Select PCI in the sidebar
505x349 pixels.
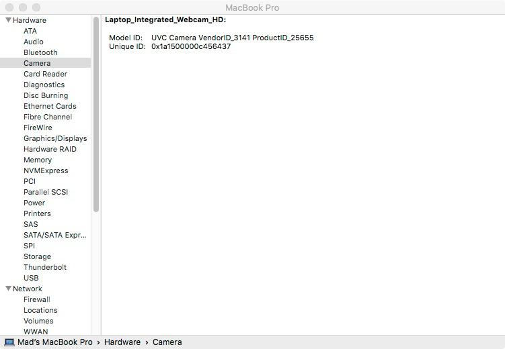coord(30,181)
